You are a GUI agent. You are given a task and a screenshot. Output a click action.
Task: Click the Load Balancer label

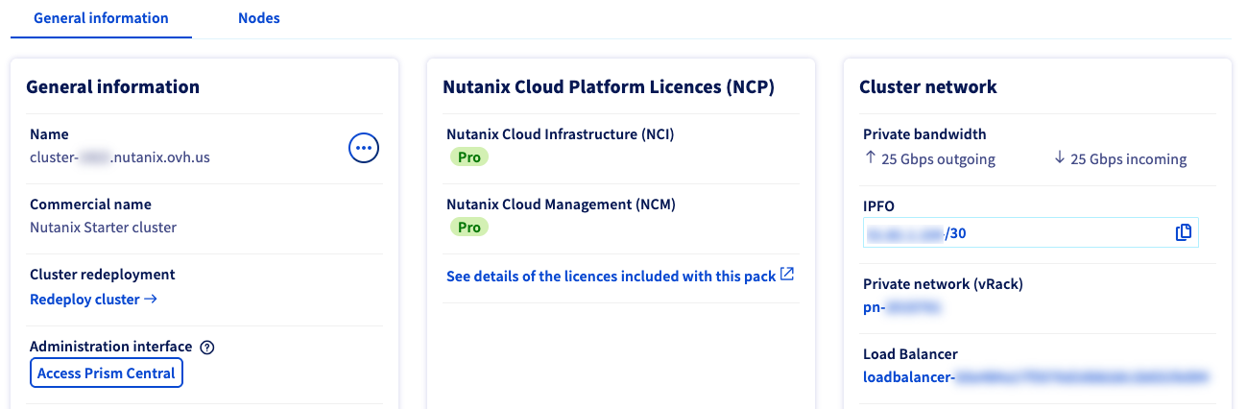(x=910, y=354)
